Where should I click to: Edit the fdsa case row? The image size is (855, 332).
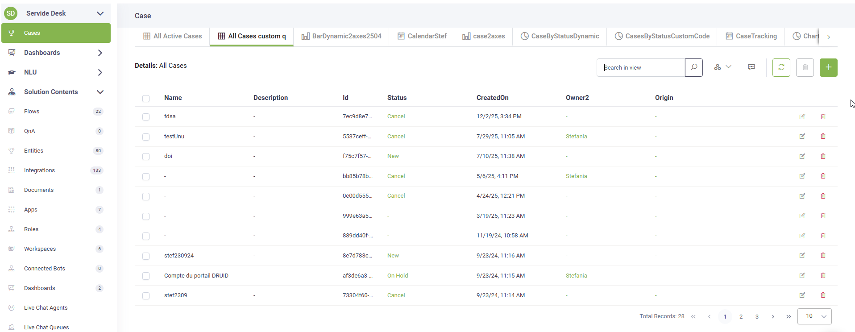[x=802, y=116]
